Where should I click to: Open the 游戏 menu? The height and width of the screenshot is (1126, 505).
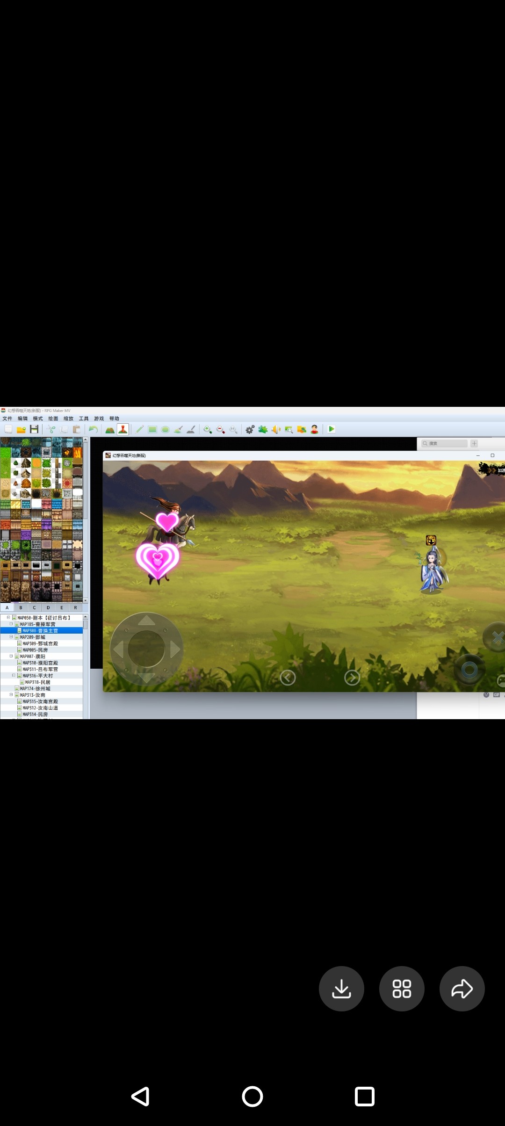tap(99, 419)
